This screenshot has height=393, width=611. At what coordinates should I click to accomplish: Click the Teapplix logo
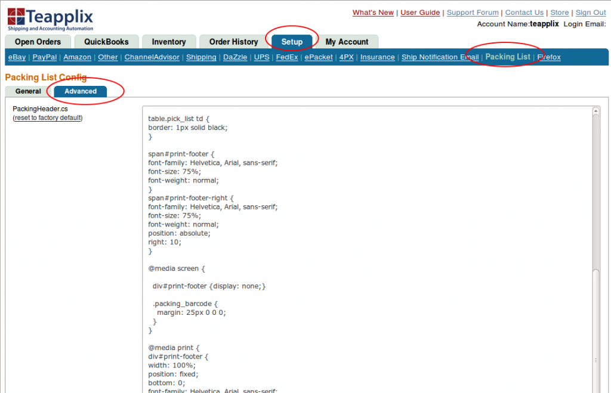pos(50,20)
